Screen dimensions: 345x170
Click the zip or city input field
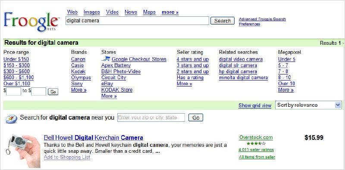(151, 117)
